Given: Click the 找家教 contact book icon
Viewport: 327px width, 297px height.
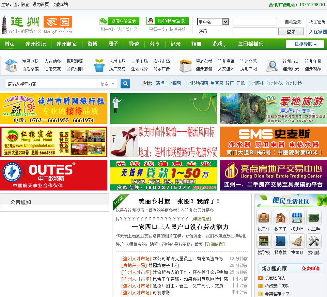Looking at the screenshot, I should tap(280, 241).
